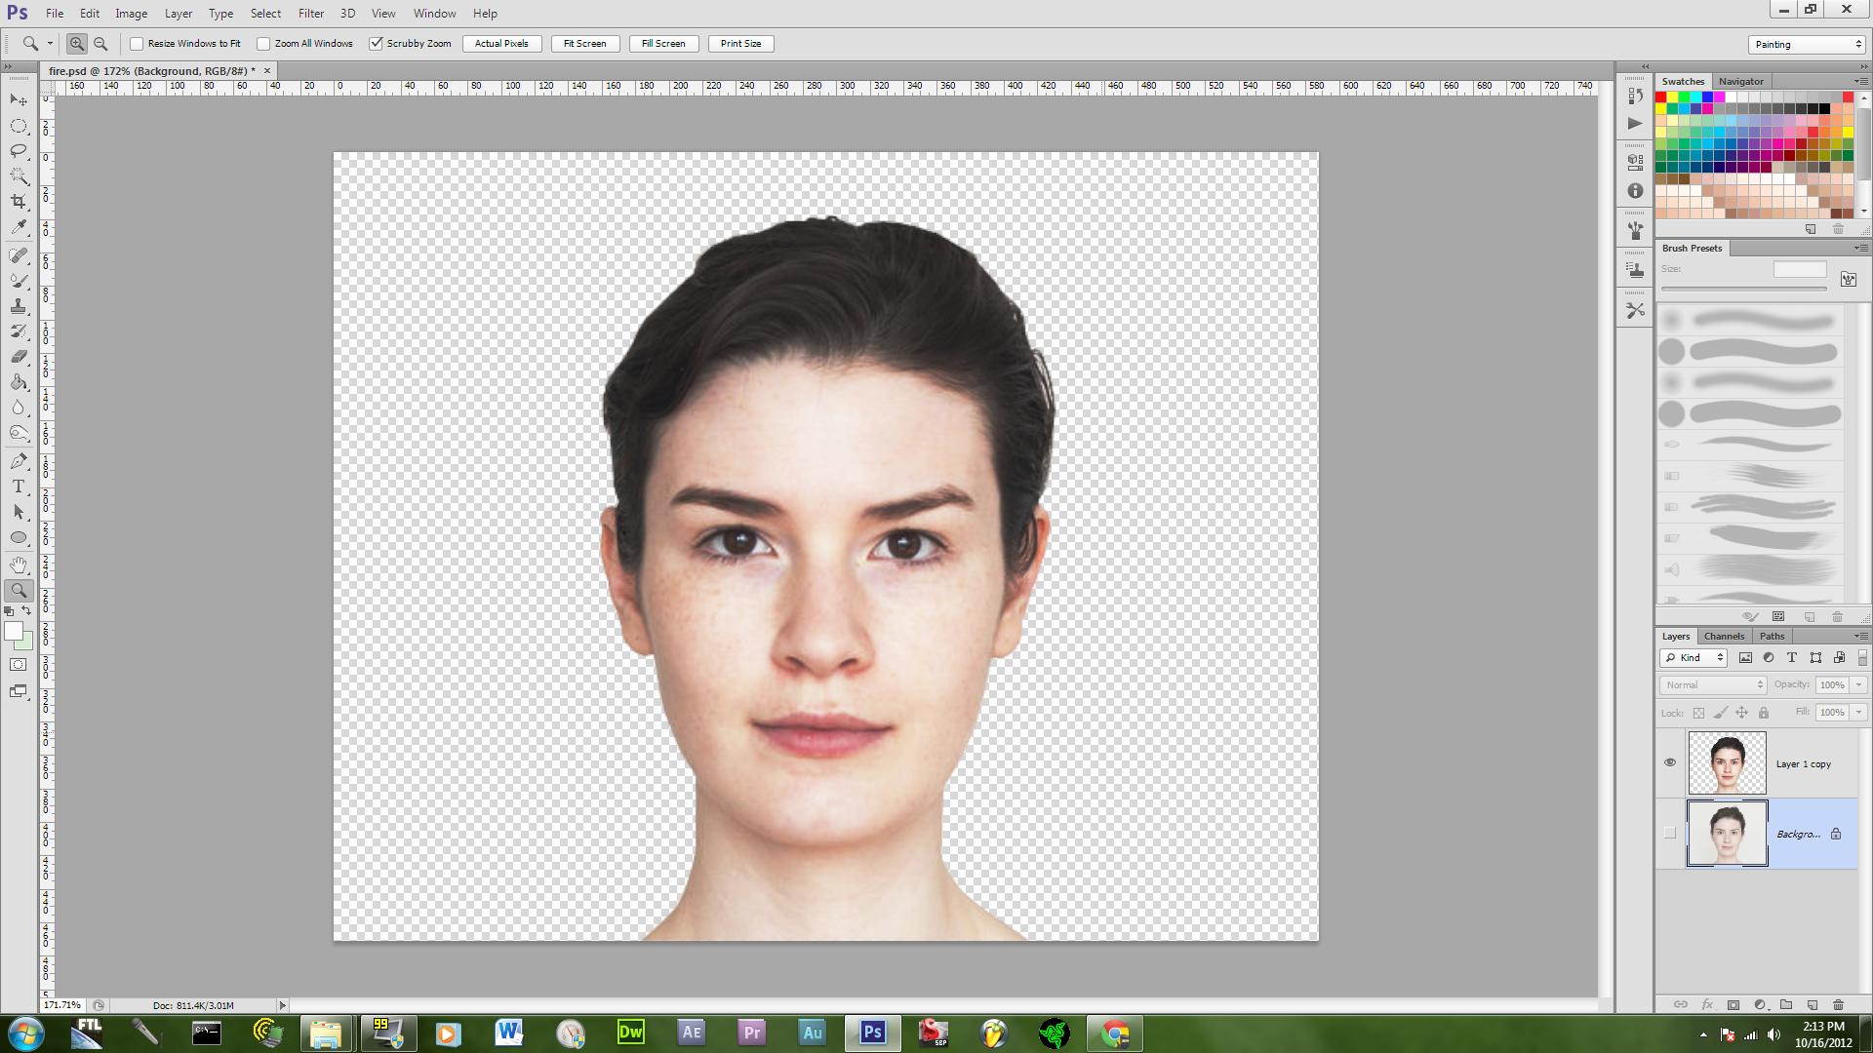Select the Path Selection arrow tool
The image size is (1873, 1053).
pyautogui.click(x=19, y=512)
